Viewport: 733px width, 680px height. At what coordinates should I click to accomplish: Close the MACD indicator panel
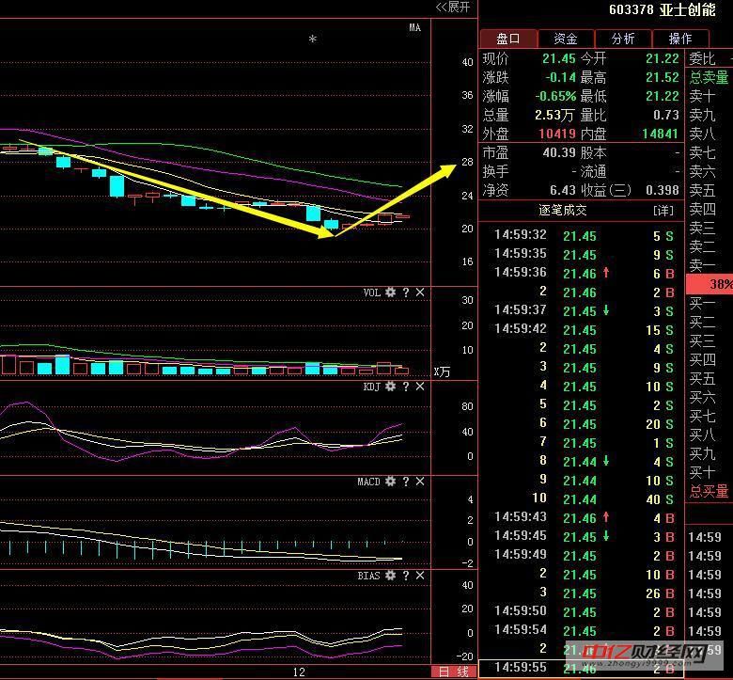[420, 482]
